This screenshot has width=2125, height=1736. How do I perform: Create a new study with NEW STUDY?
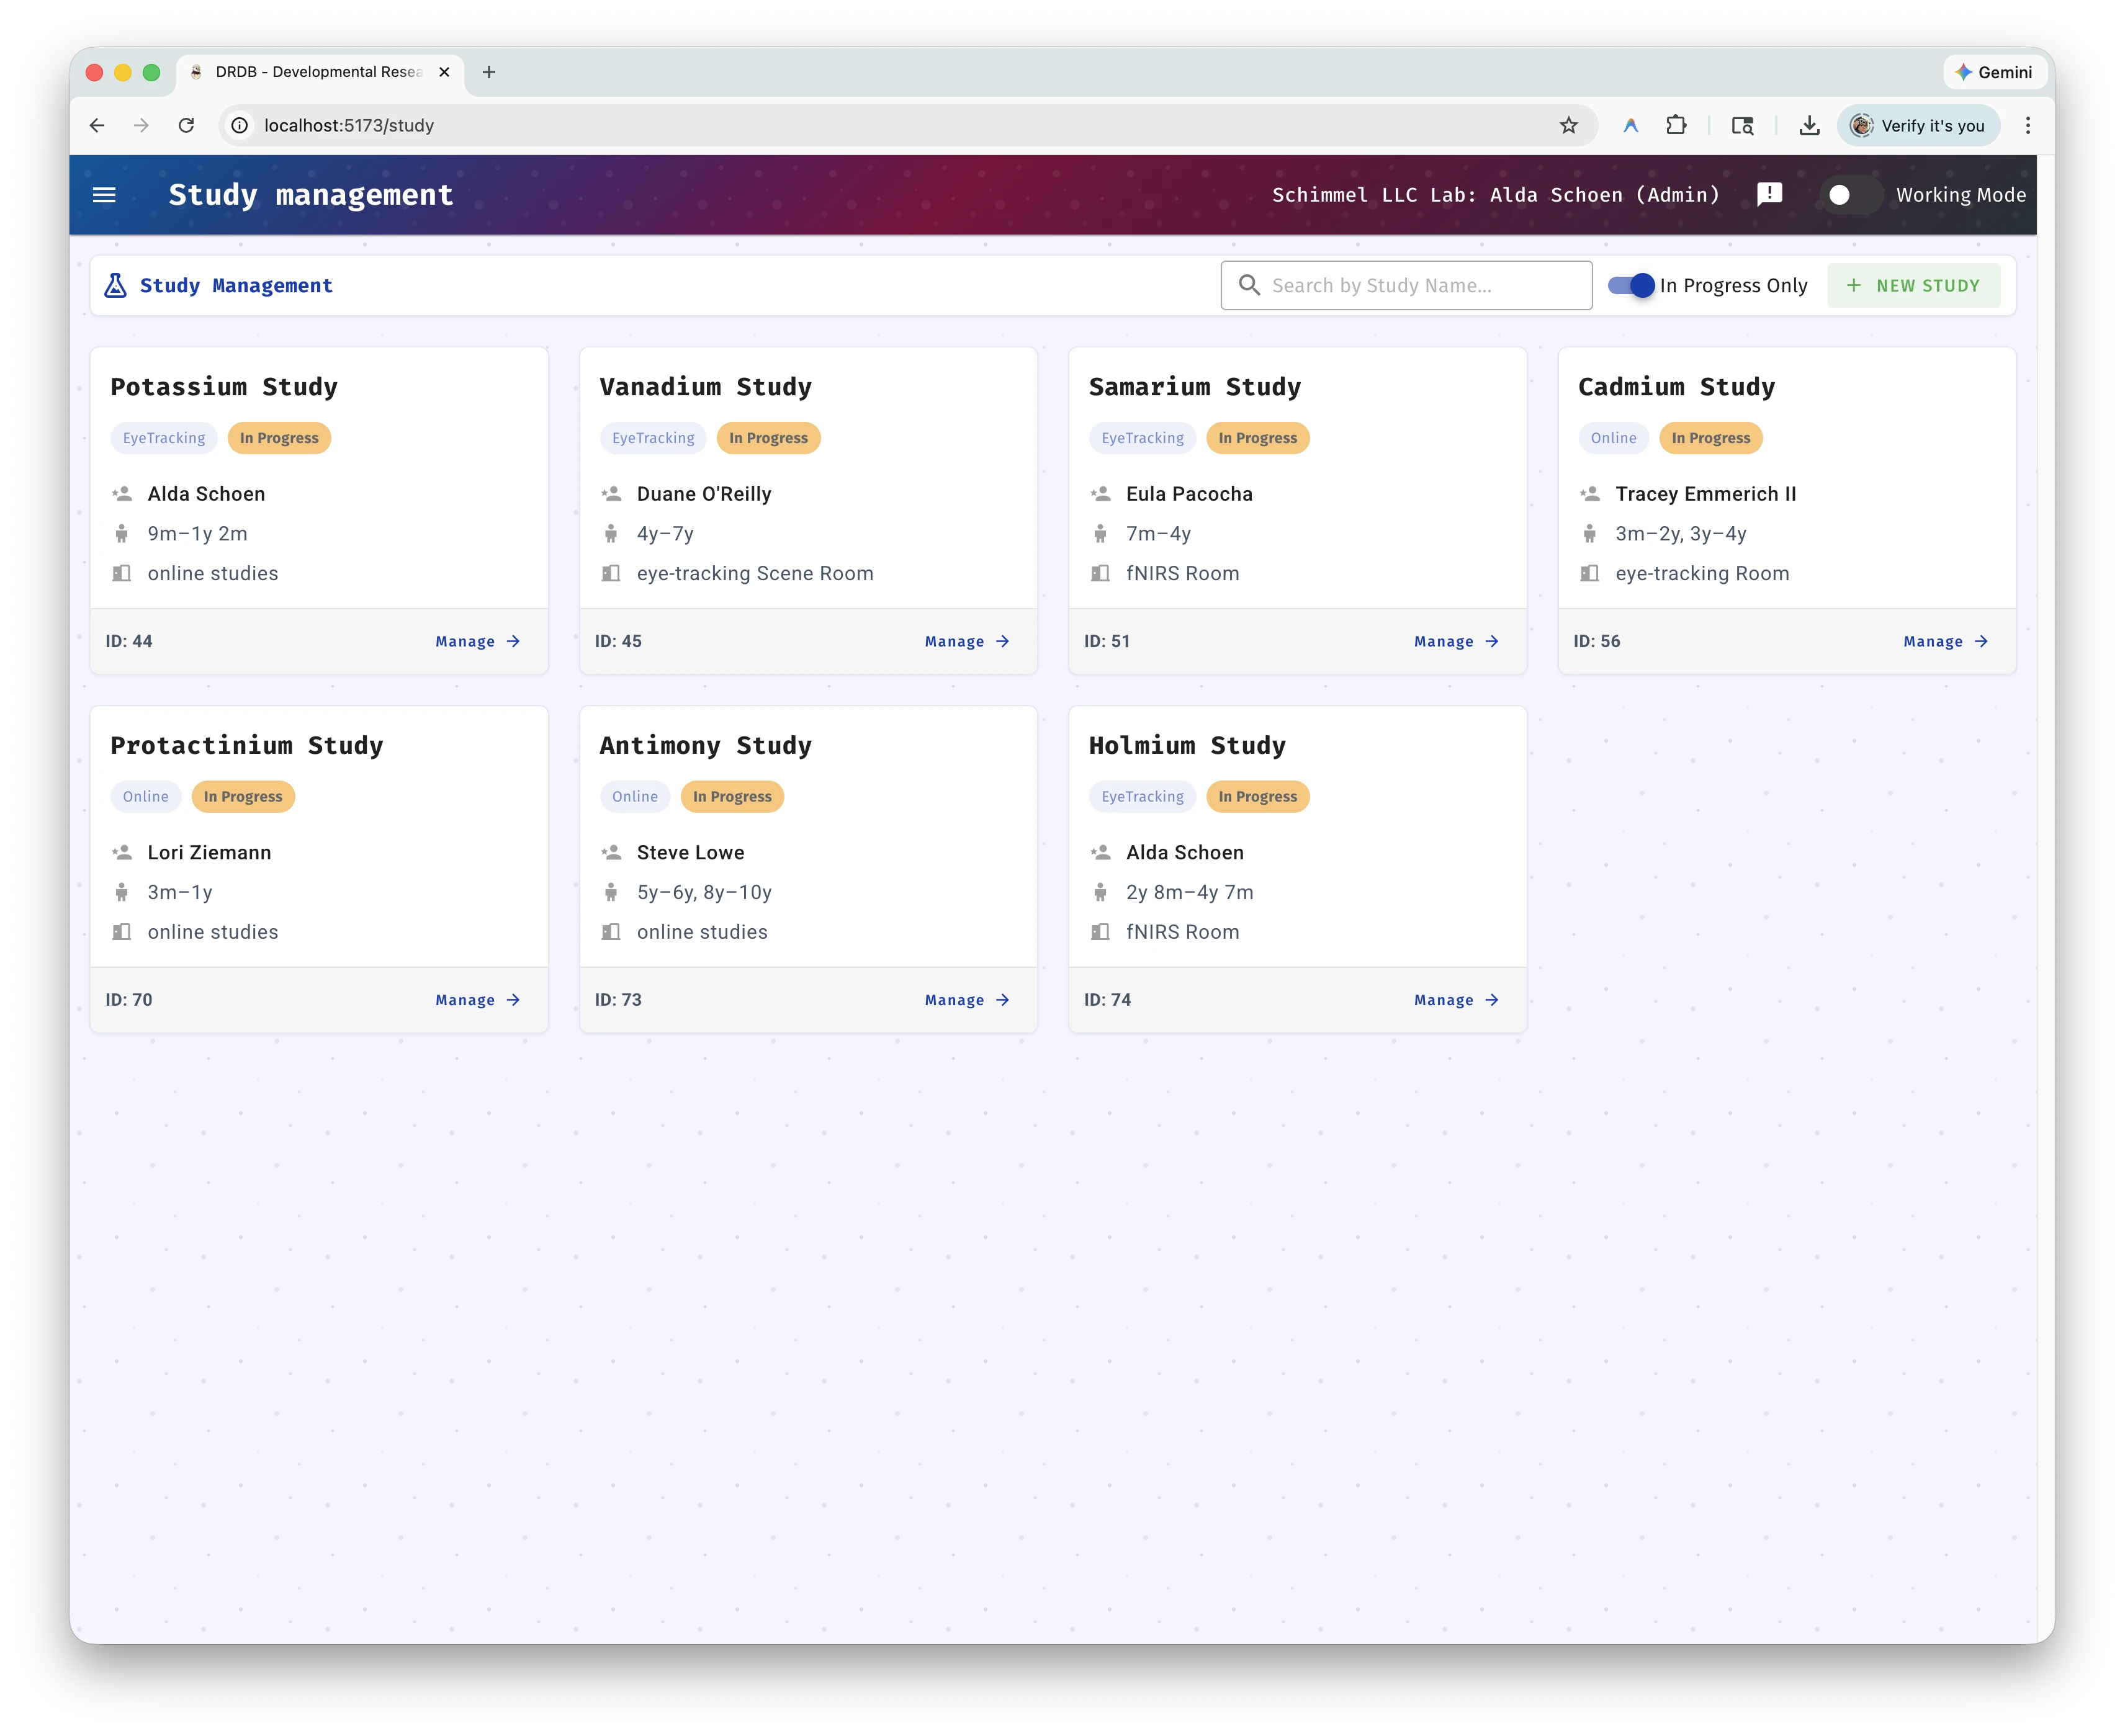(x=1913, y=285)
